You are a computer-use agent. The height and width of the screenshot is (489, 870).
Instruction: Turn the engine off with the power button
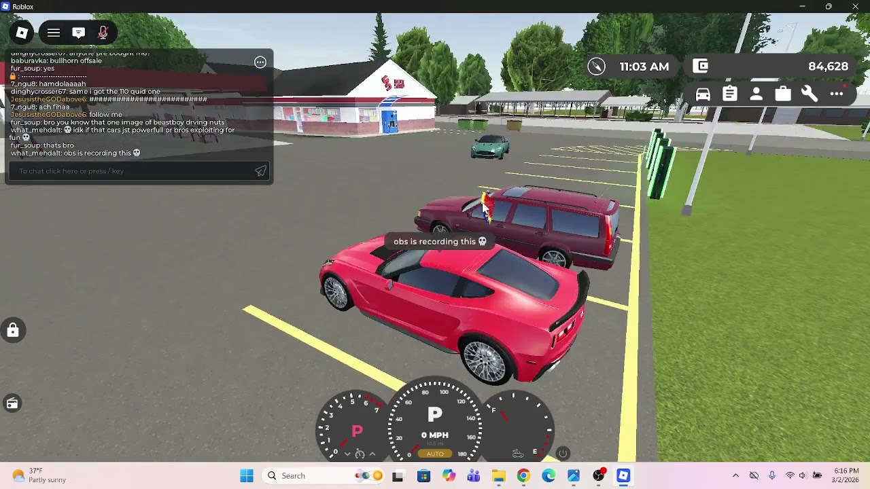pos(562,453)
